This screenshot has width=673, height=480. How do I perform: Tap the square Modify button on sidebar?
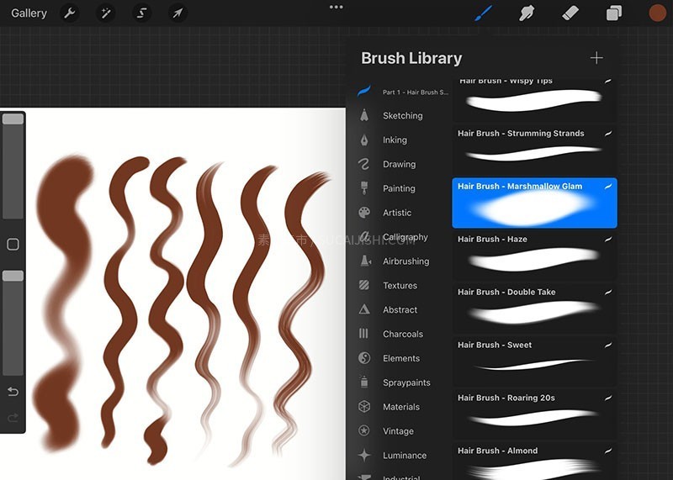[13, 244]
